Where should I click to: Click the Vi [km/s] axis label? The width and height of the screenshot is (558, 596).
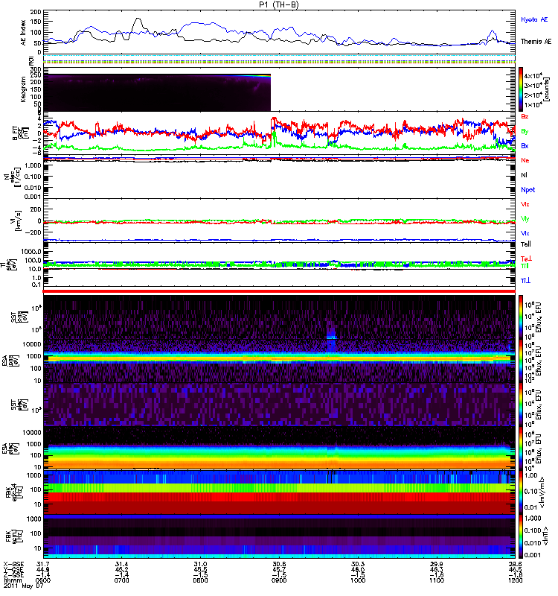(x=18, y=221)
